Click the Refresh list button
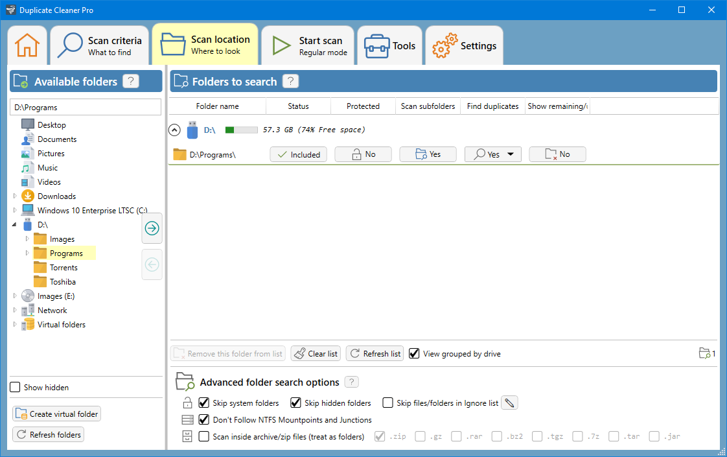 pyautogui.click(x=375, y=353)
